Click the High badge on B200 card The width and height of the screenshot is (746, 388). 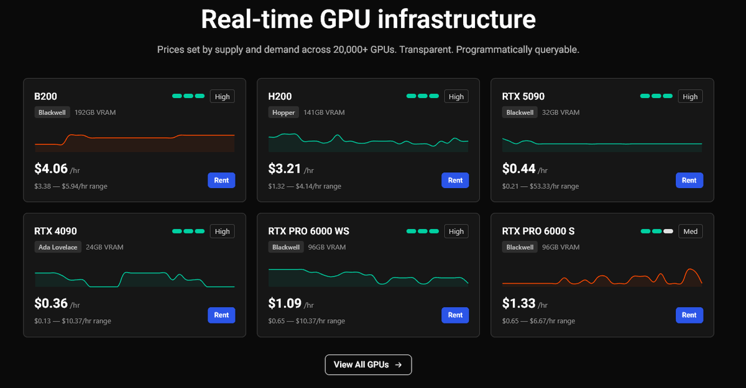(223, 96)
